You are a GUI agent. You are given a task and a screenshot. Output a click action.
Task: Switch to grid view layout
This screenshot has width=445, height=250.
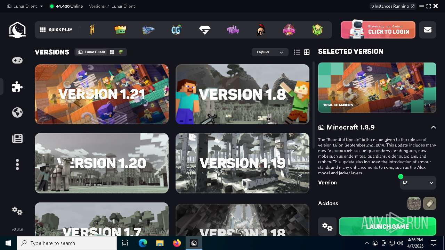pyautogui.click(x=307, y=52)
